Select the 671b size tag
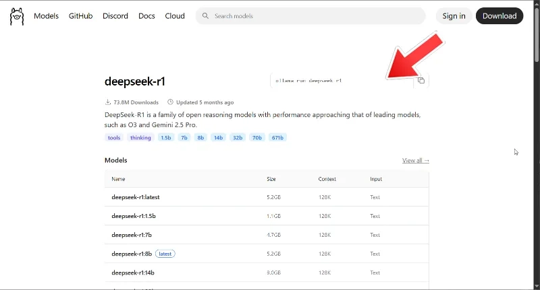This screenshot has width=540, height=290. 277,138
